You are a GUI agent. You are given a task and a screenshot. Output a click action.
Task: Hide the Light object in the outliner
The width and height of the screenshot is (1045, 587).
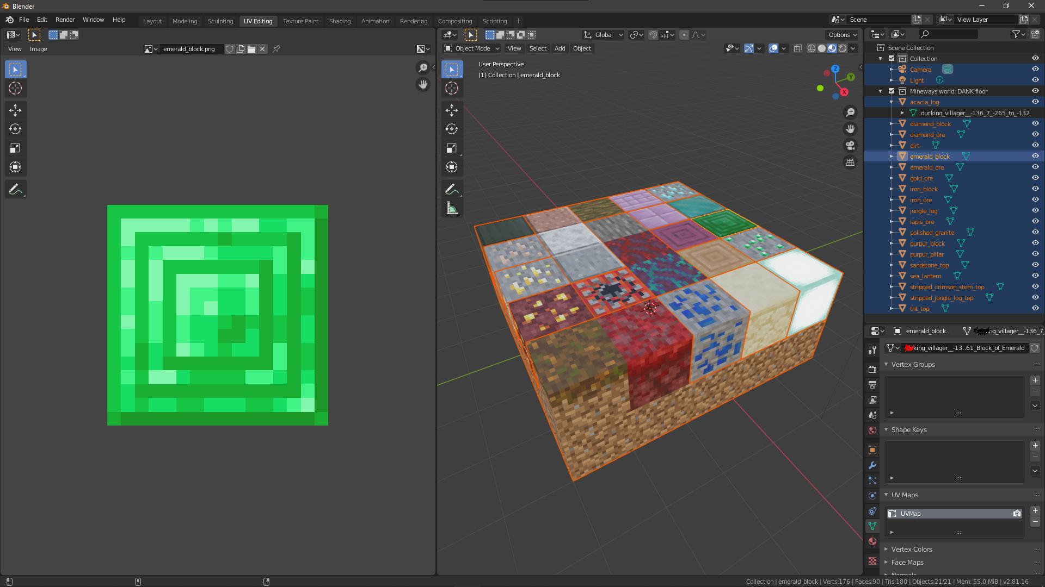(1035, 80)
